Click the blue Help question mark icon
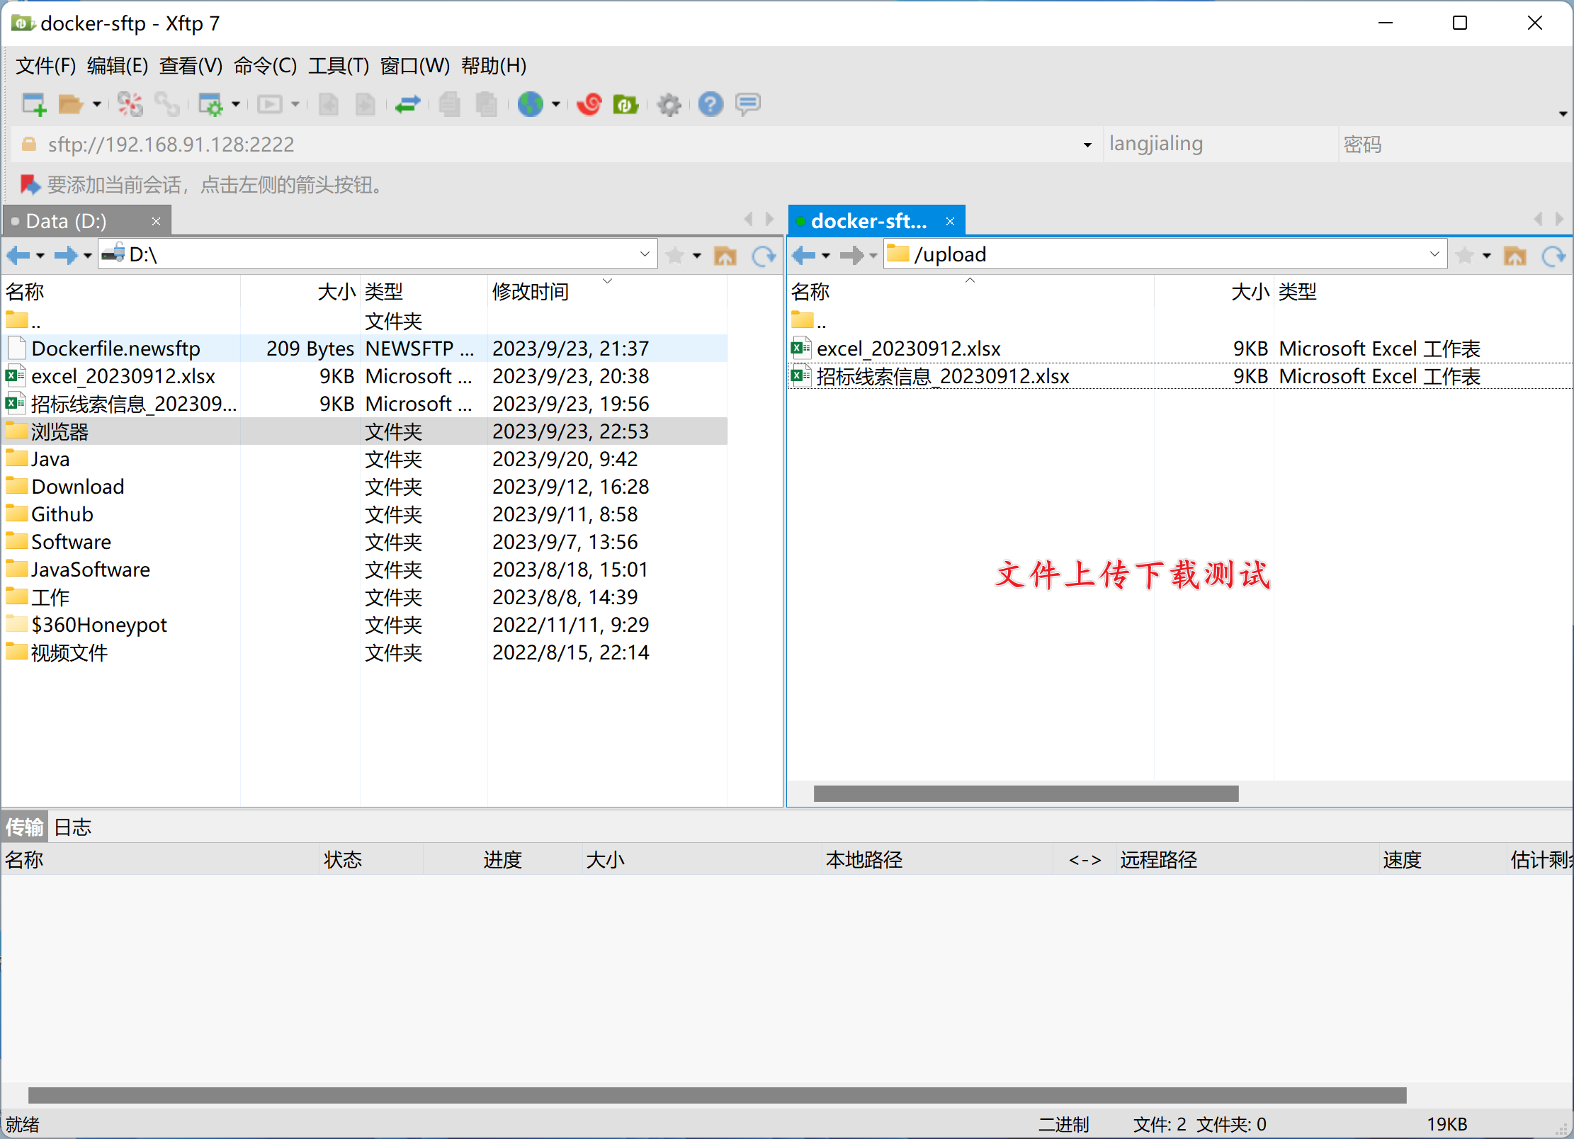The image size is (1574, 1139). tap(710, 105)
